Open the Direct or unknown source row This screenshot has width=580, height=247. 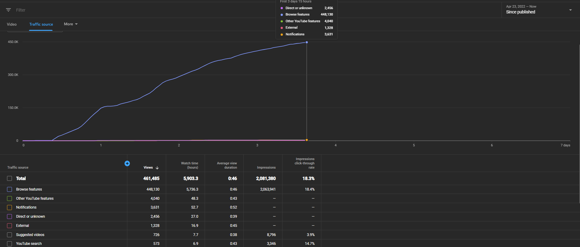(31, 217)
